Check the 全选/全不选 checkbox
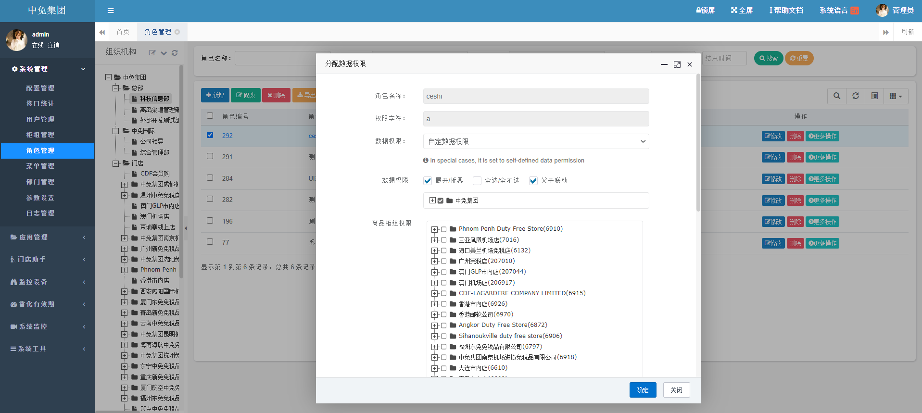 pyautogui.click(x=477, y=181)
